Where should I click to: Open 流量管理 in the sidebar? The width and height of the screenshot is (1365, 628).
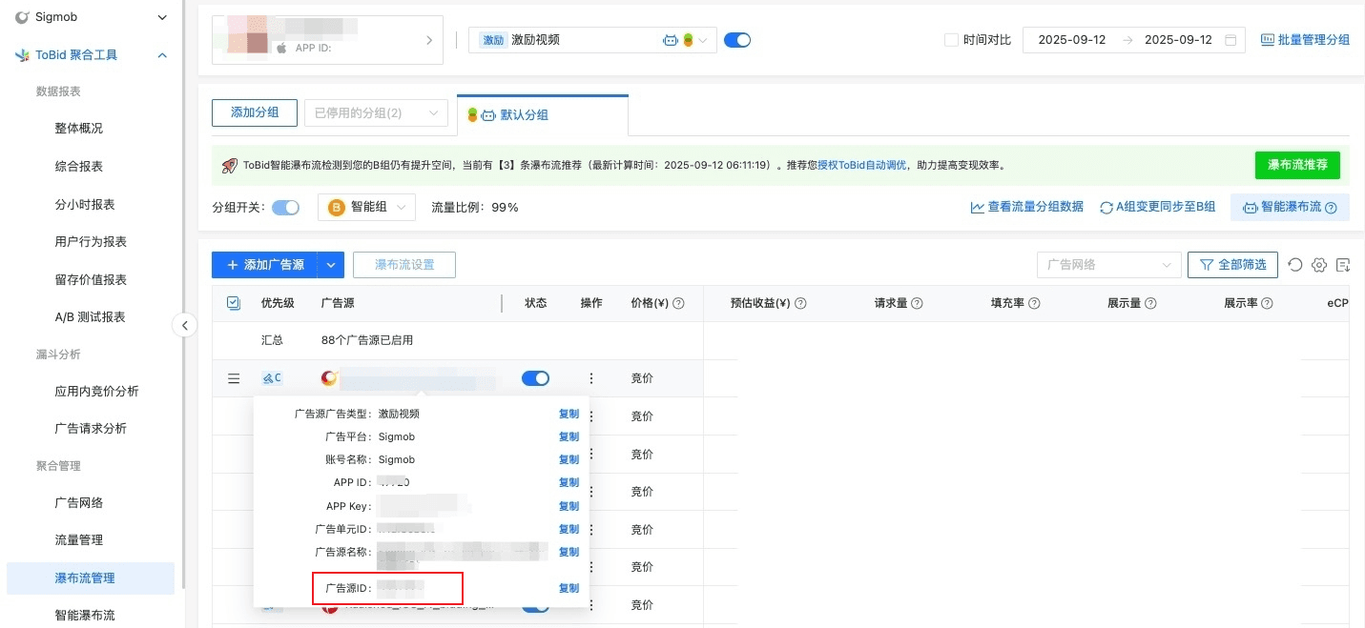tap(79, 540)
